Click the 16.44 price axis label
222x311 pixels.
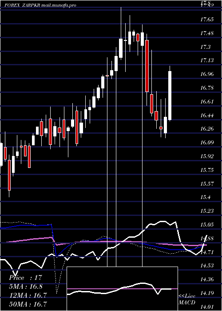coord(207,115)
